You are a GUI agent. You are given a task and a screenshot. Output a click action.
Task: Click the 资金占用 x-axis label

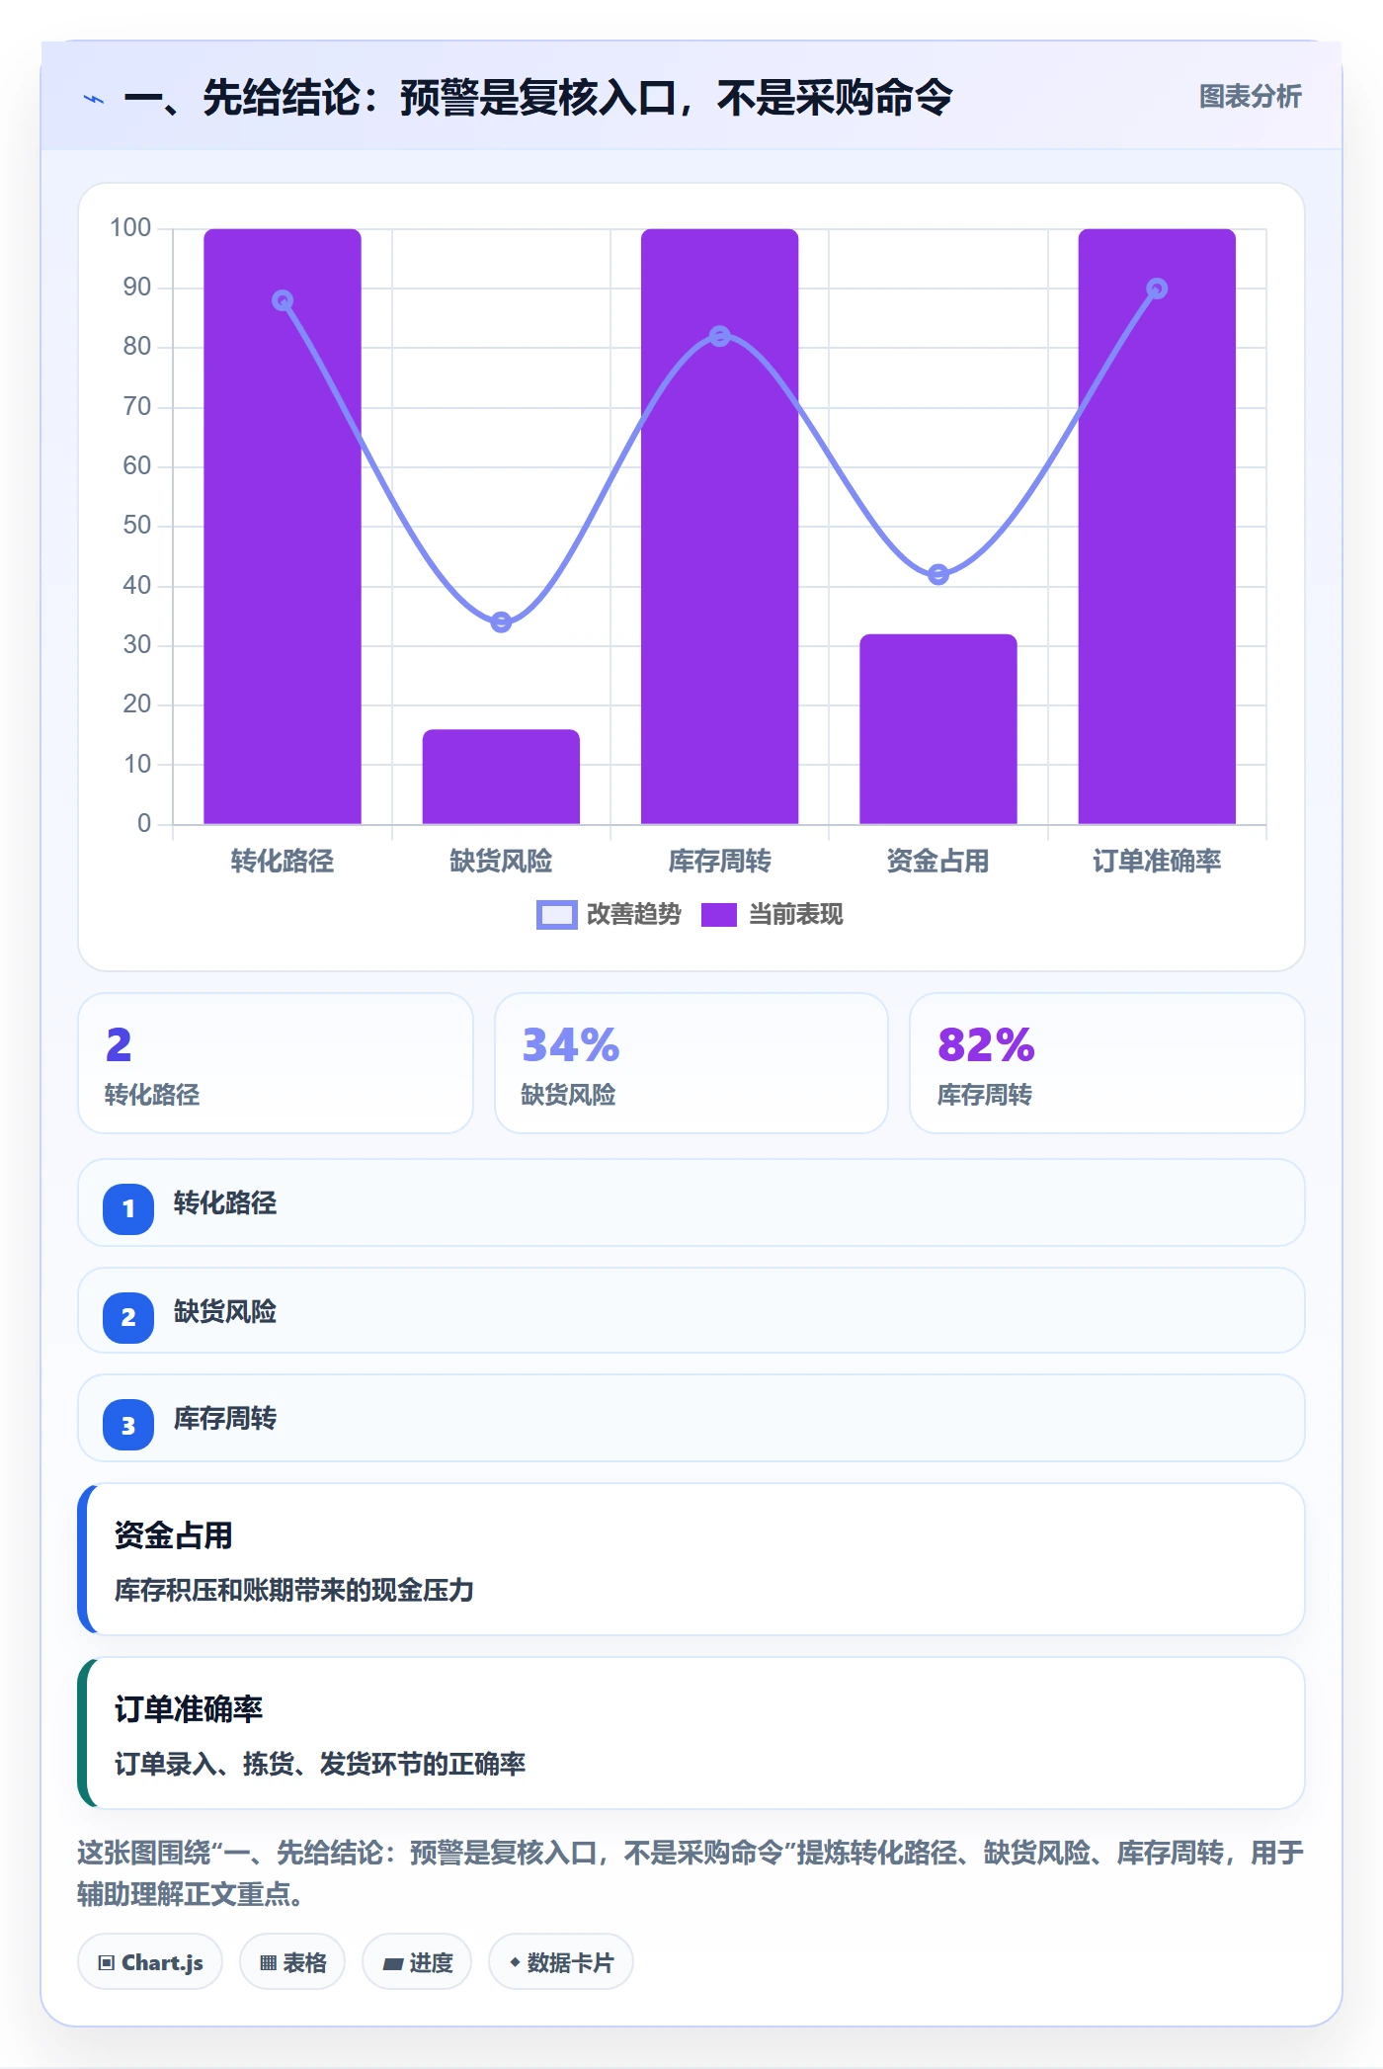(938, 861)
